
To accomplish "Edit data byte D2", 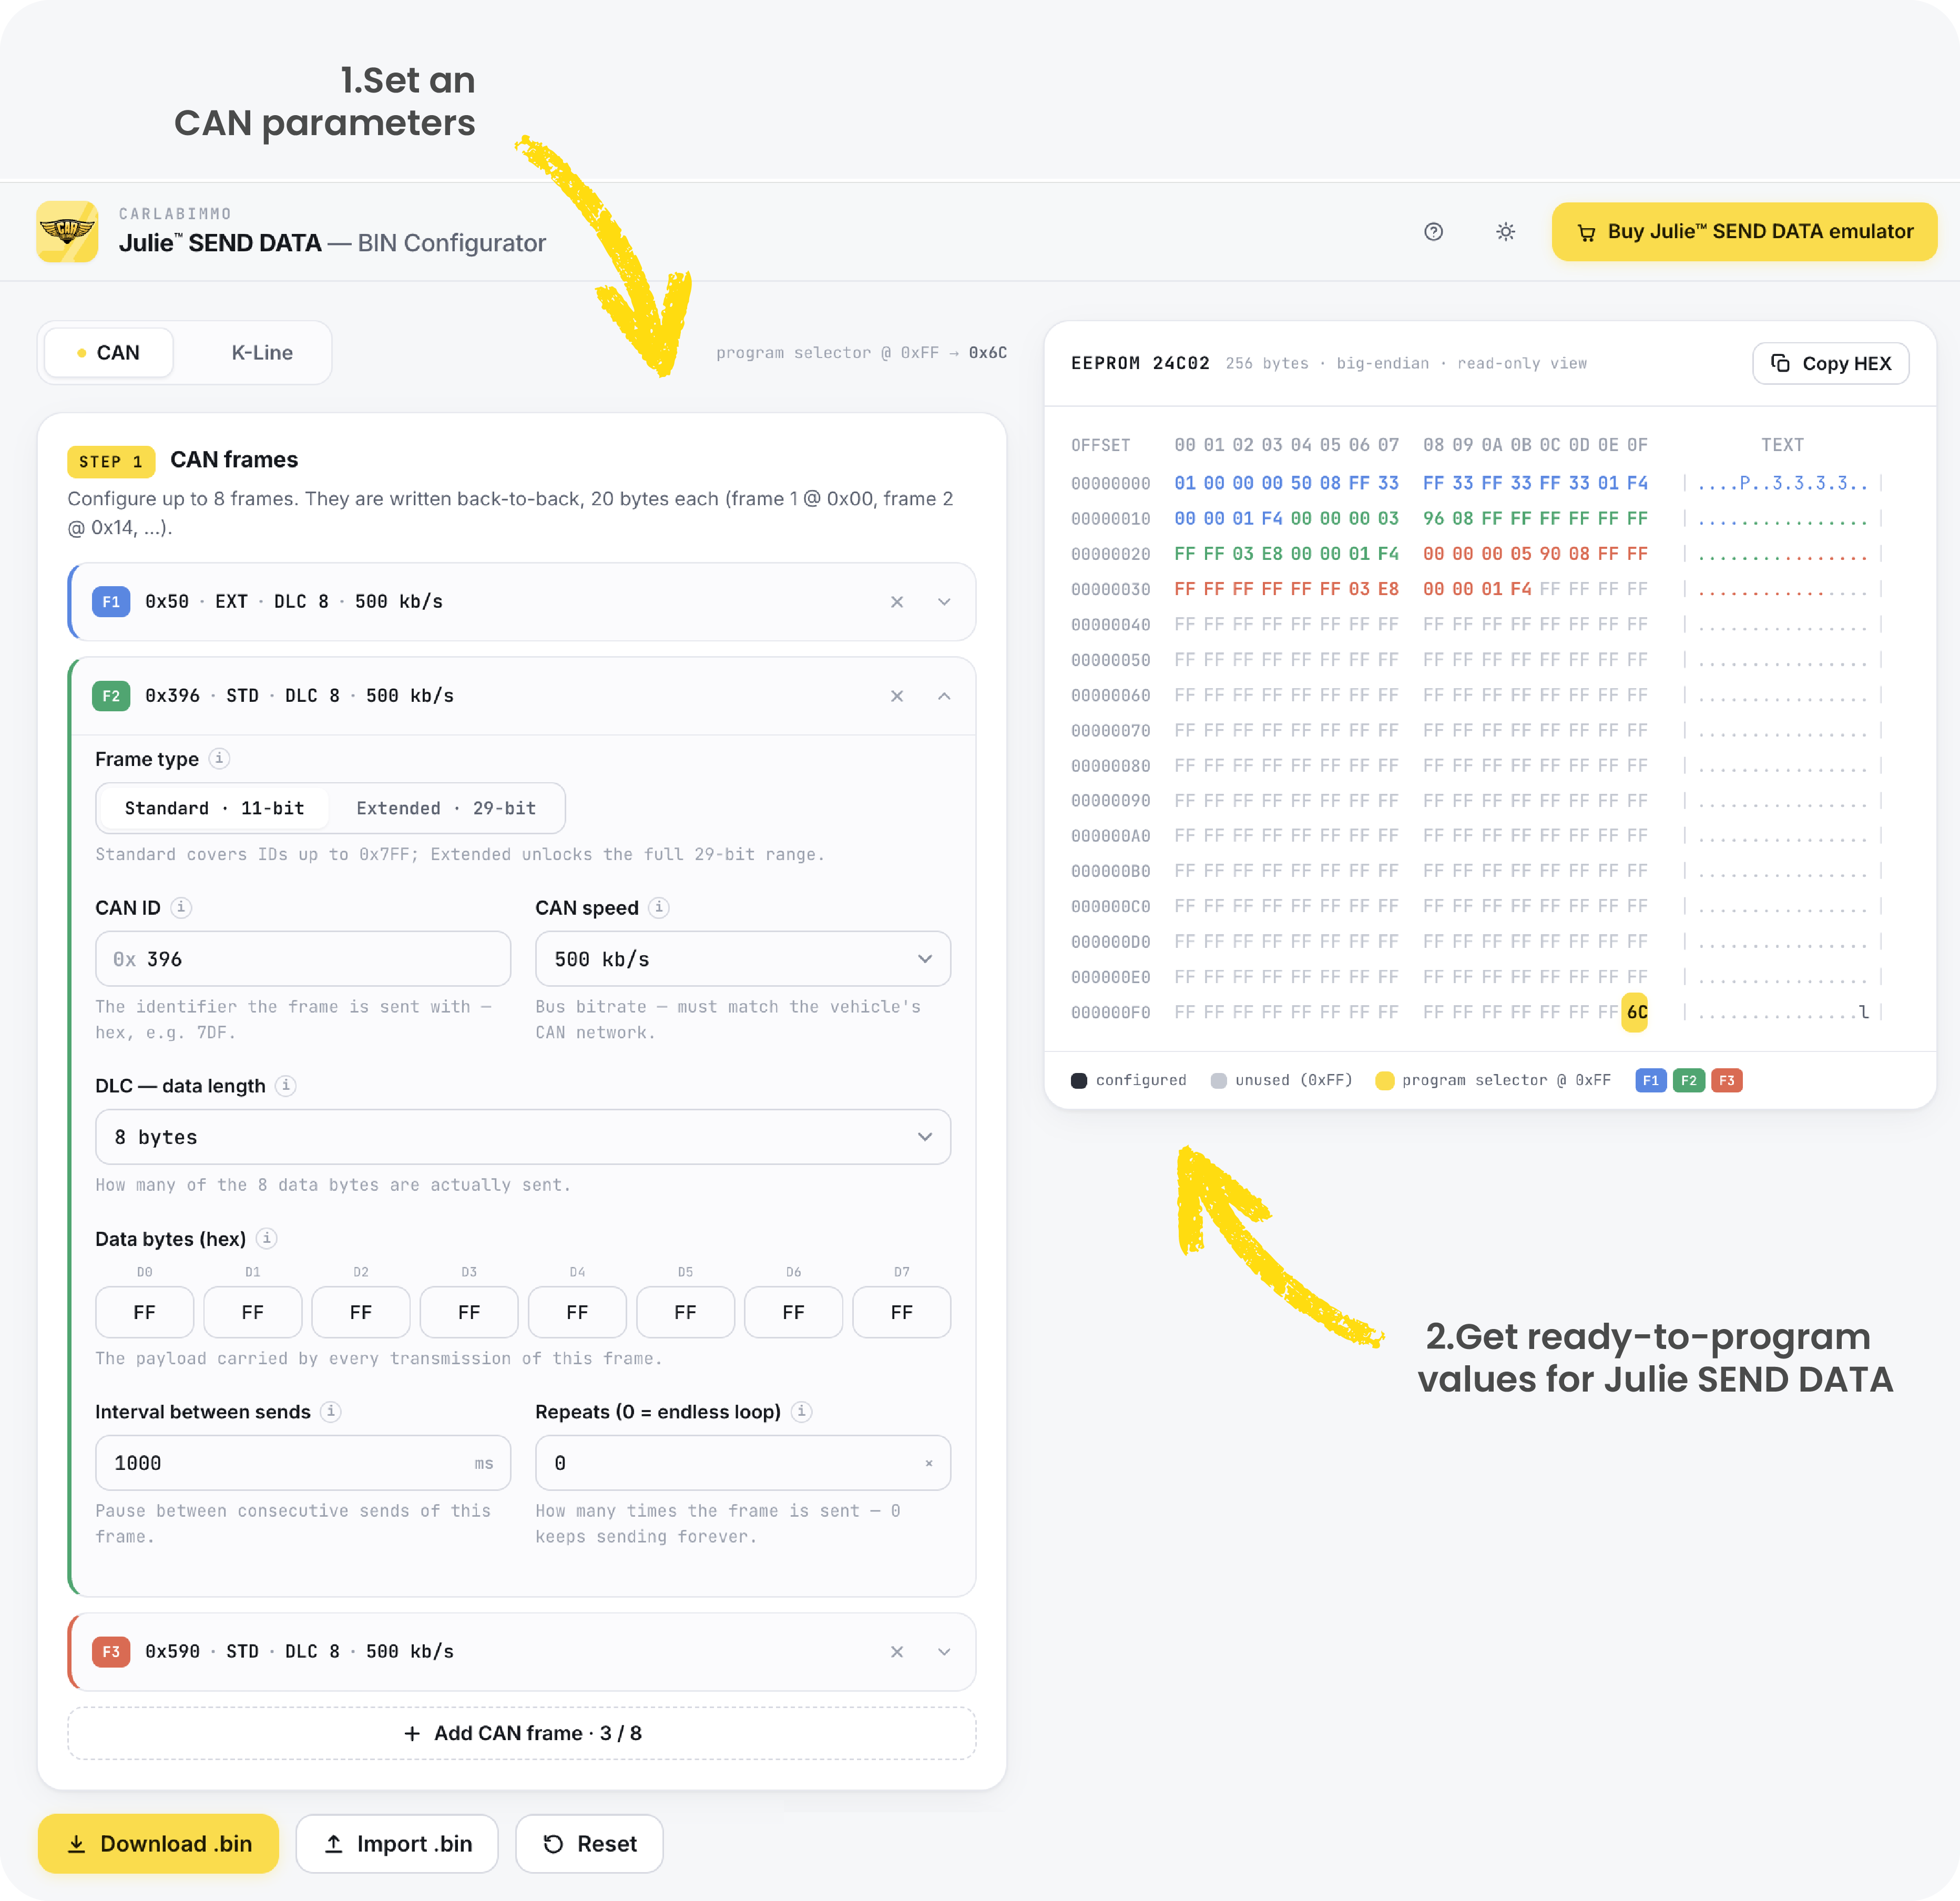I will coord(361,1312).
